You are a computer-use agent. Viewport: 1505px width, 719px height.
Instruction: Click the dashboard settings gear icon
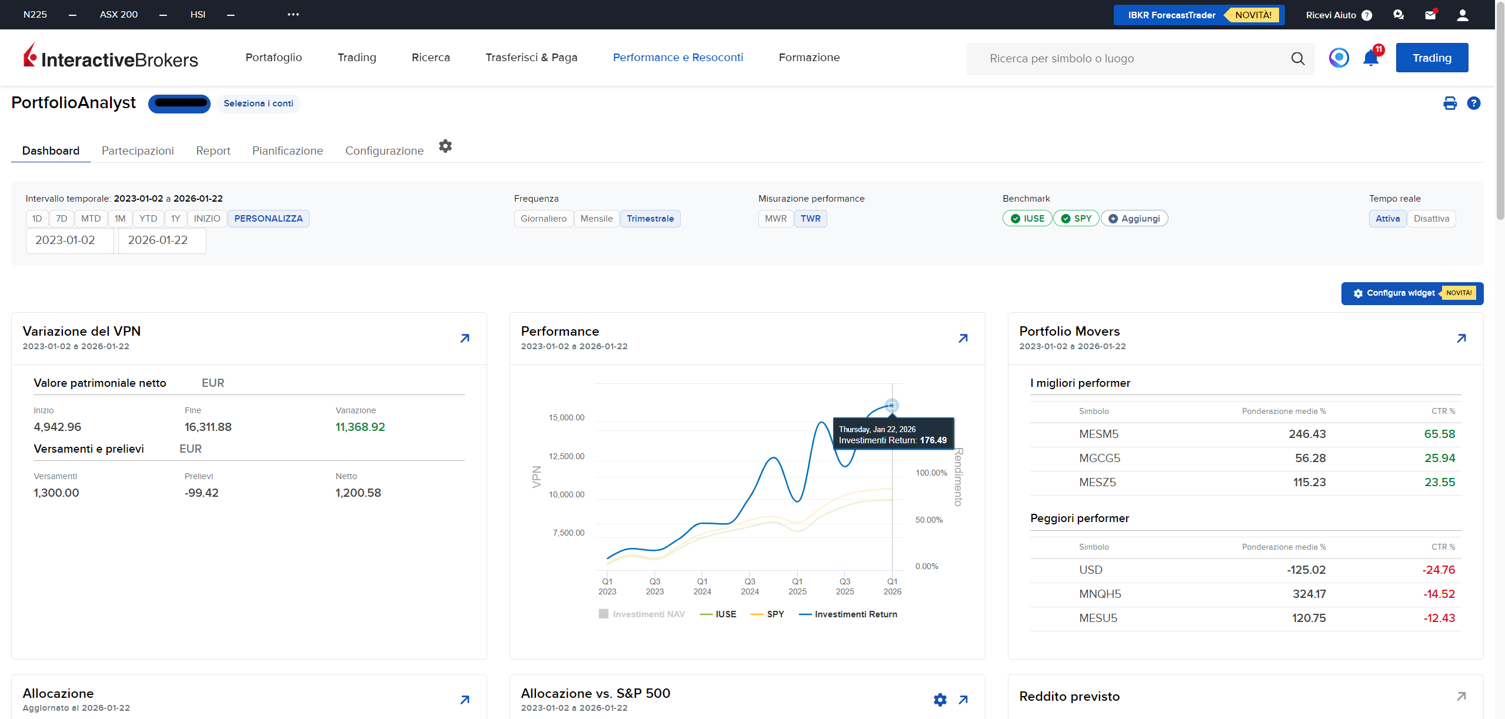[445, 146]
